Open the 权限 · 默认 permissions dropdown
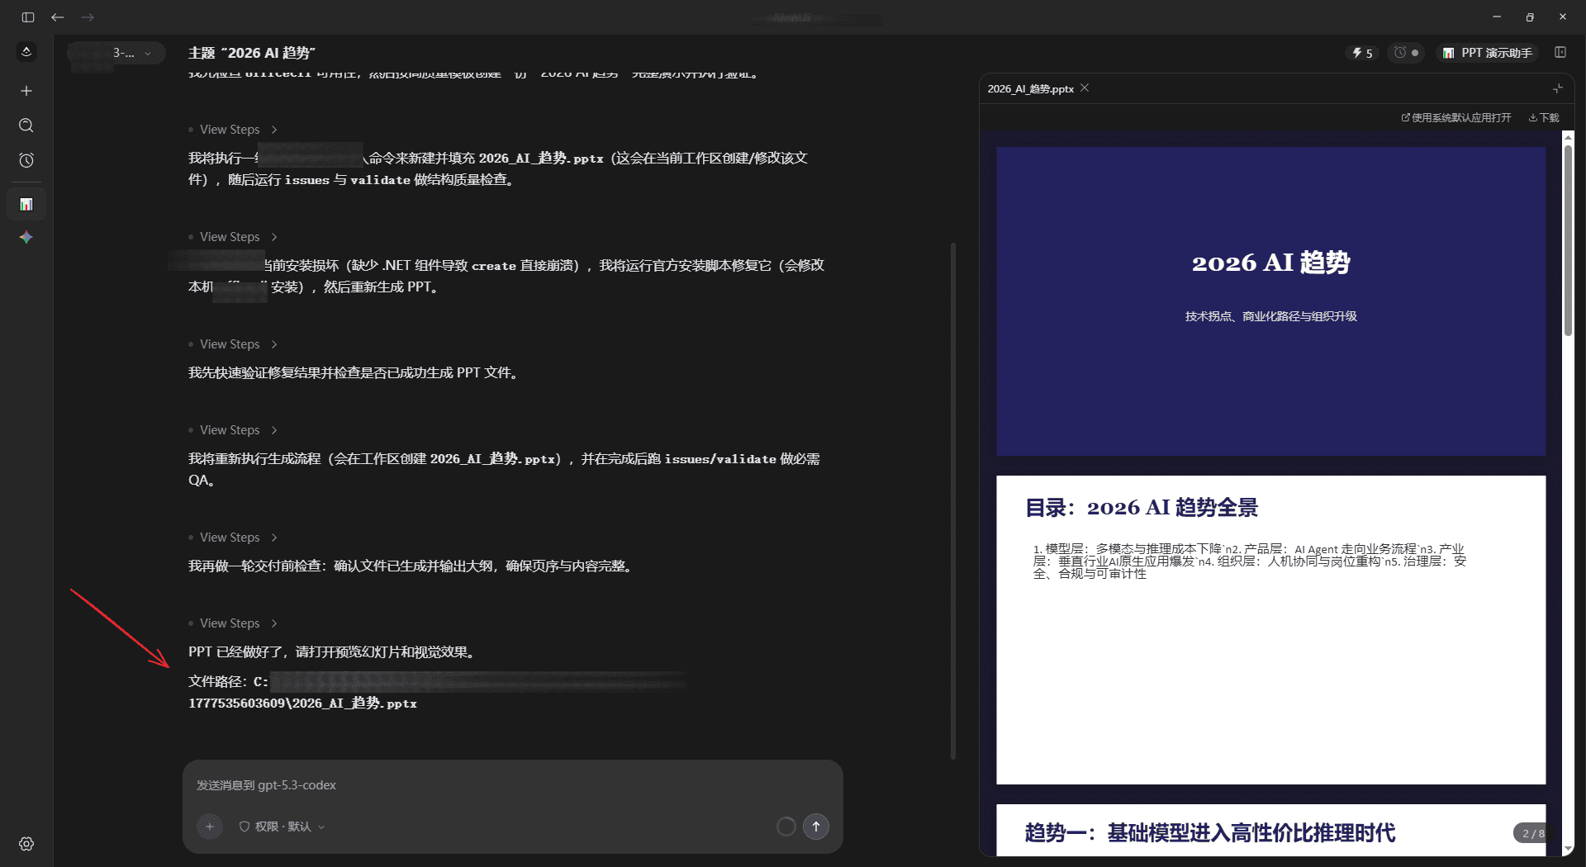1586x867 pixels. pyautogui.click(x=282, y=827)
